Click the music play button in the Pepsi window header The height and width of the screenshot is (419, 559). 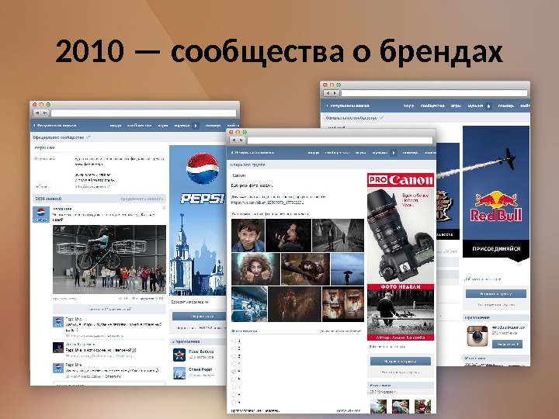pos(196,126)
